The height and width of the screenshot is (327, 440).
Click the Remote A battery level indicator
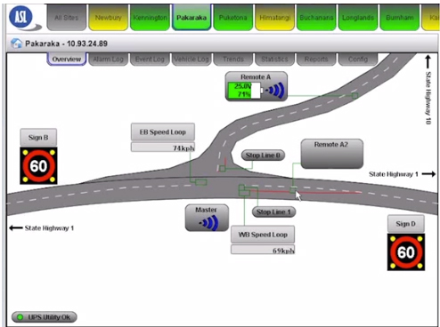coord(245,90)
